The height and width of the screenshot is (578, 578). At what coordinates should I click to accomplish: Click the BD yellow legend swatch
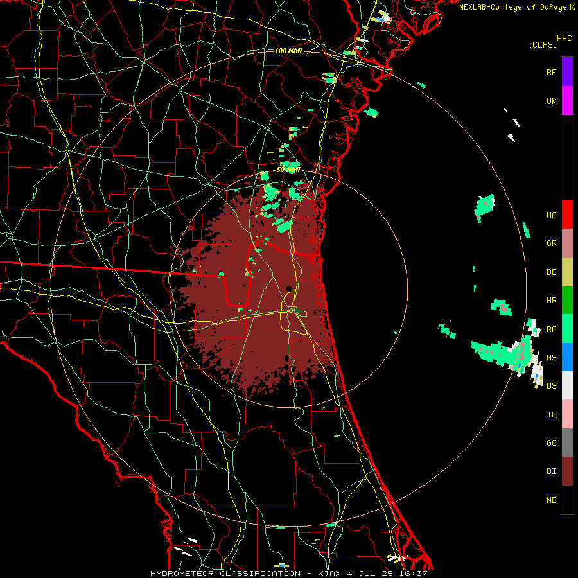point(567,272)
